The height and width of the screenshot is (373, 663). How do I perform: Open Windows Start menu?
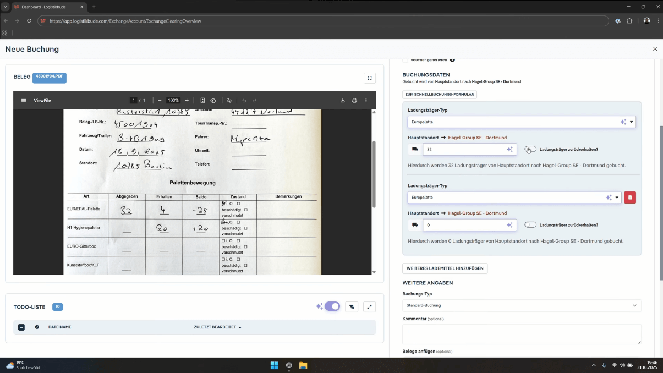click(274, 365)
